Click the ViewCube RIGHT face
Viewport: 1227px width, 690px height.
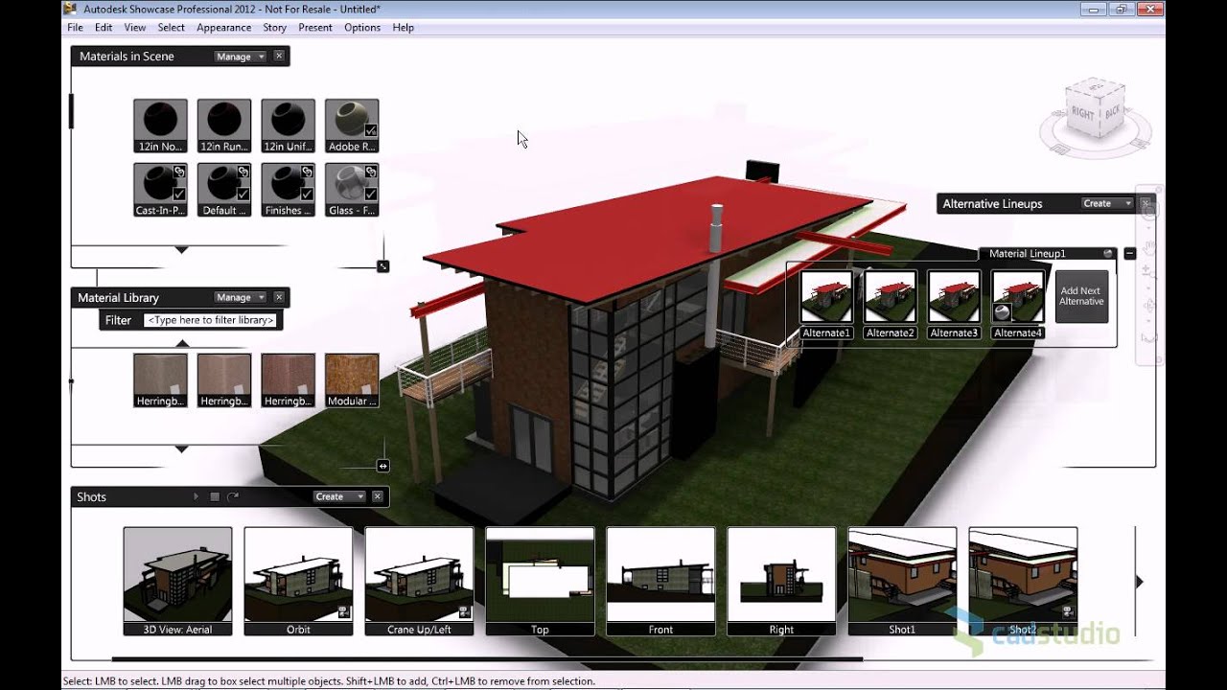(x=1083, y=113)
